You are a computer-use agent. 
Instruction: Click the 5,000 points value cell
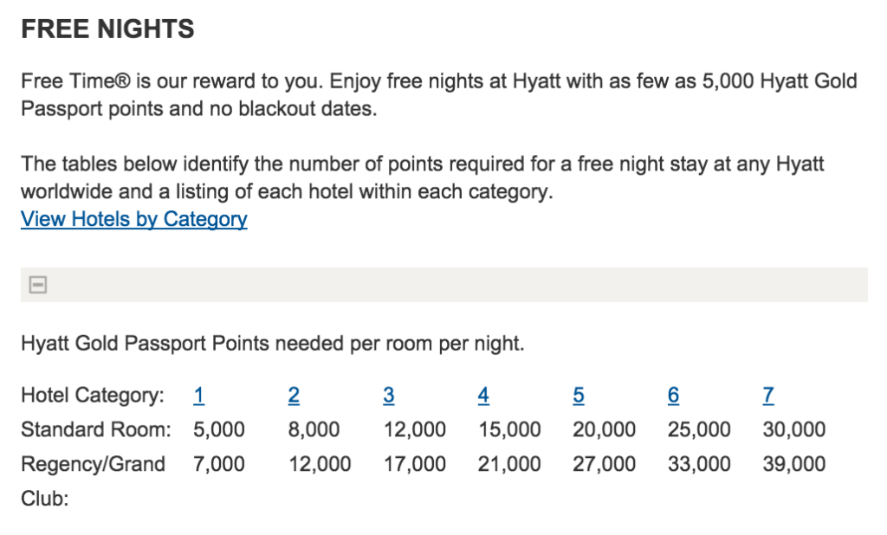tap(219, 429)
